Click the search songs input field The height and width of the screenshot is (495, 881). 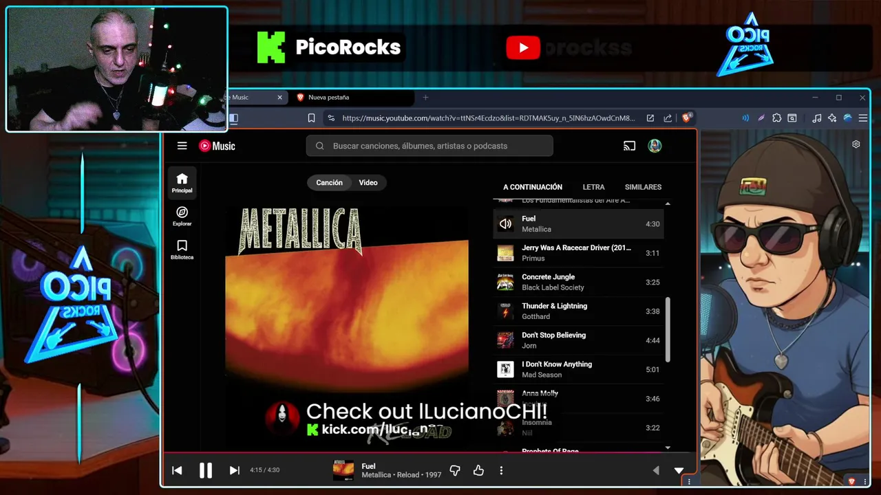point(429,146)
